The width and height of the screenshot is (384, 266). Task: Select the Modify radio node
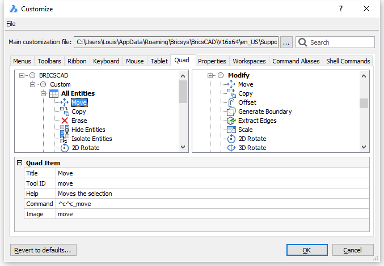click(221, 75)
